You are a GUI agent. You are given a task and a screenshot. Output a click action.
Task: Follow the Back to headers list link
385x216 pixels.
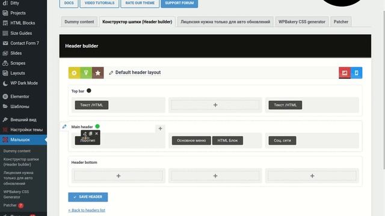tap(87, 210)
